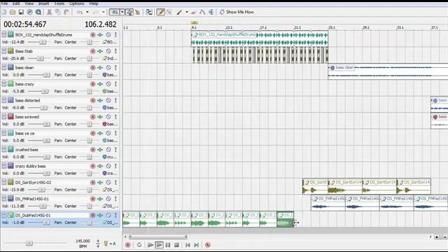The height and width of the screenshot is (252, 448).
Task: Stop playback from the transport bar
Action: pyautogui.click(x=176, y=245)
